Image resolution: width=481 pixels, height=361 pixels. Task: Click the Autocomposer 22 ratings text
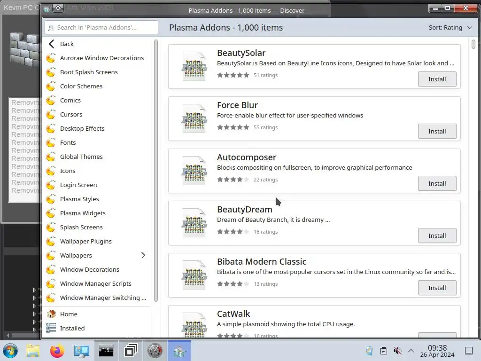[266, 180]
